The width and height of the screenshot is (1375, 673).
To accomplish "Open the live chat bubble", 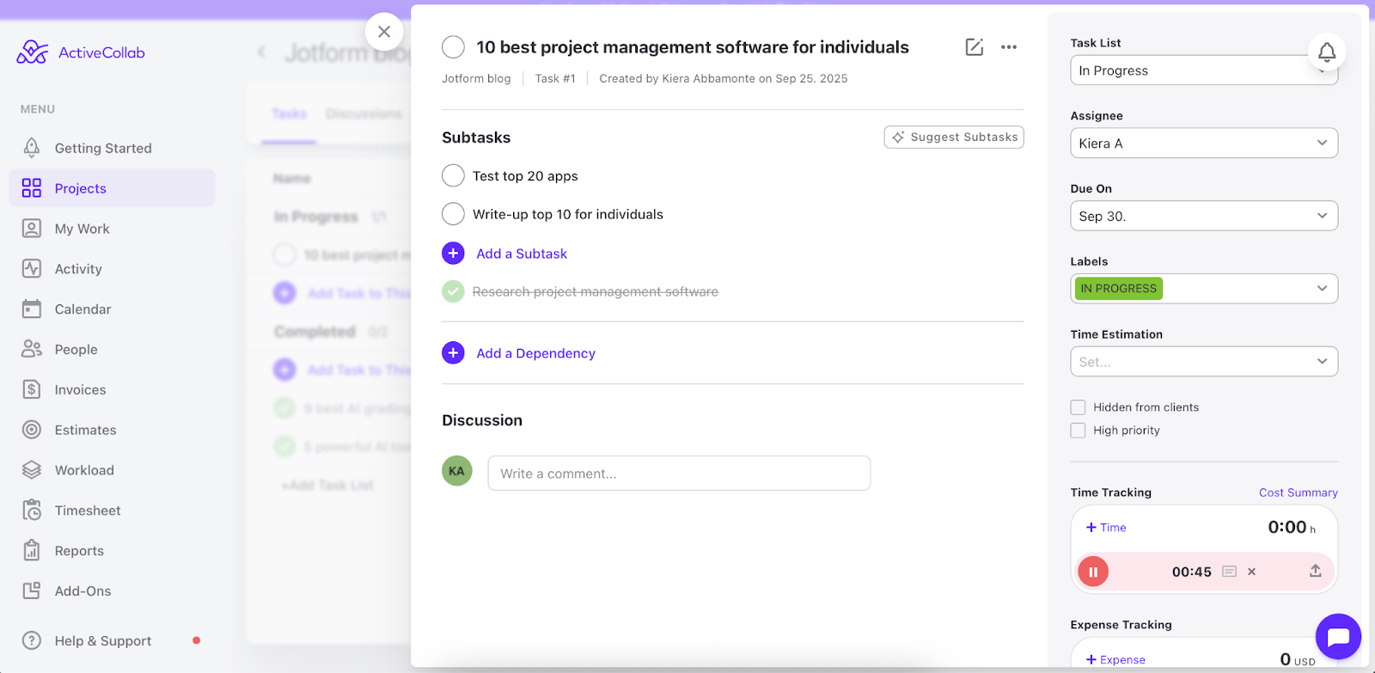I will (x=1338, y=637).
